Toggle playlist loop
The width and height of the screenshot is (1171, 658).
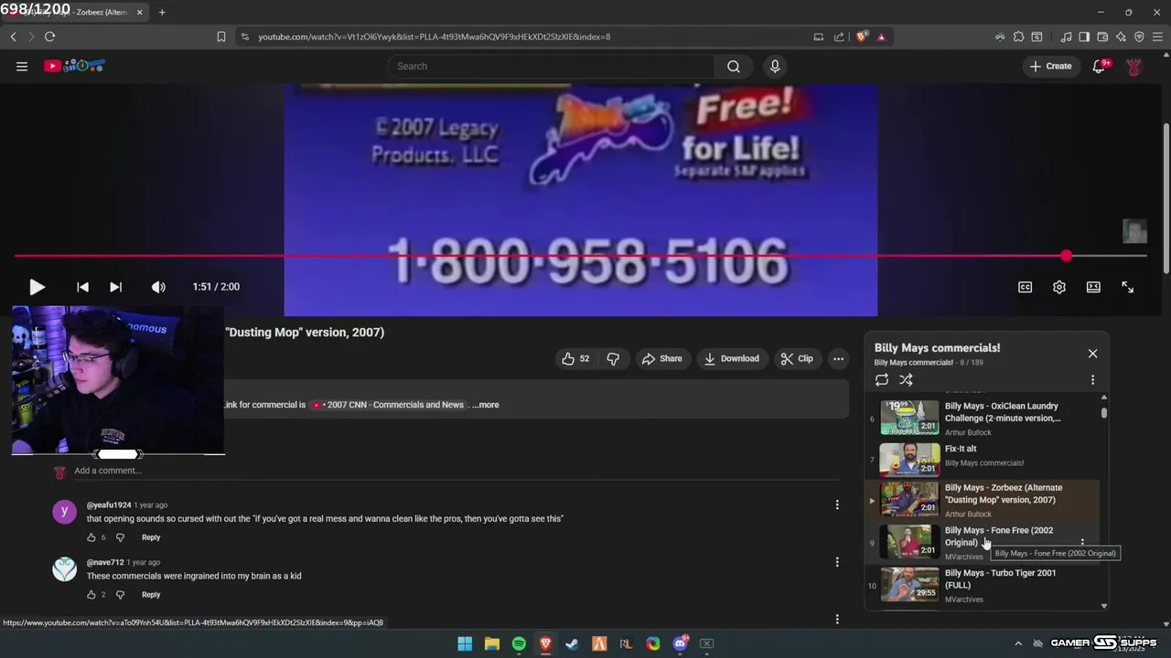click(882, 380)
